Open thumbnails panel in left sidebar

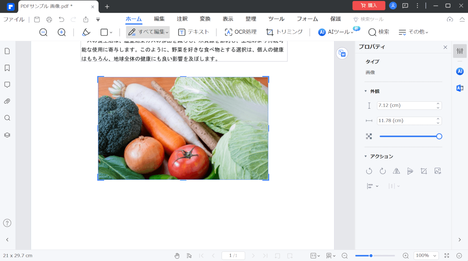coord(7,51)
